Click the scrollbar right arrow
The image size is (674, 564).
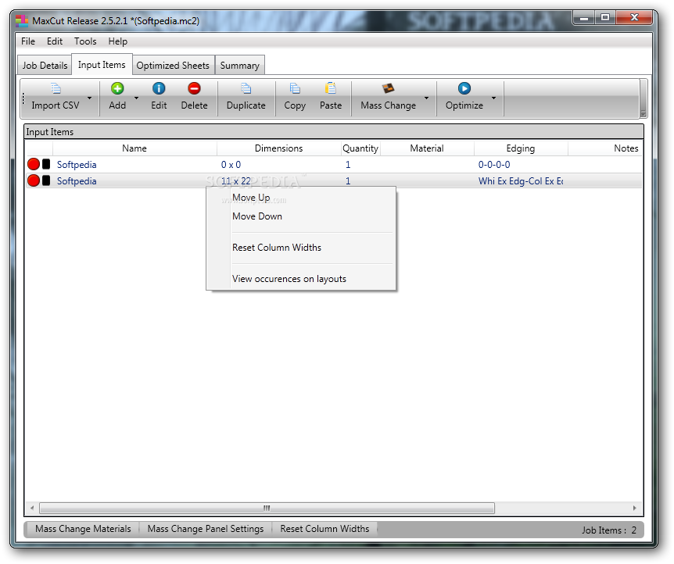tap(634, 509)
